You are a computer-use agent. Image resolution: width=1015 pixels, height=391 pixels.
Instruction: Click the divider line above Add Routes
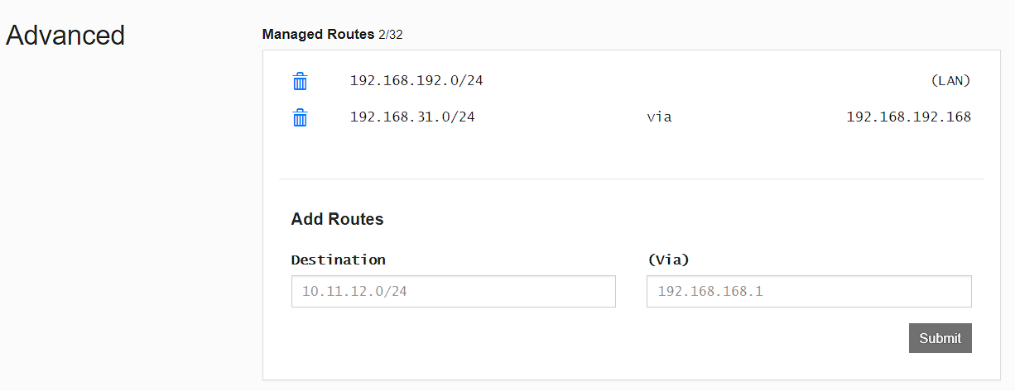click(x=631, y=179)
